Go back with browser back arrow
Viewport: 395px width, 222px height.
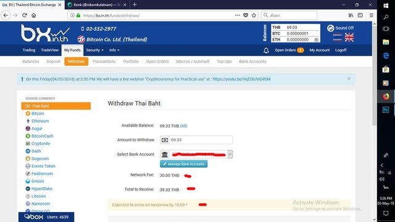(6, 15)
